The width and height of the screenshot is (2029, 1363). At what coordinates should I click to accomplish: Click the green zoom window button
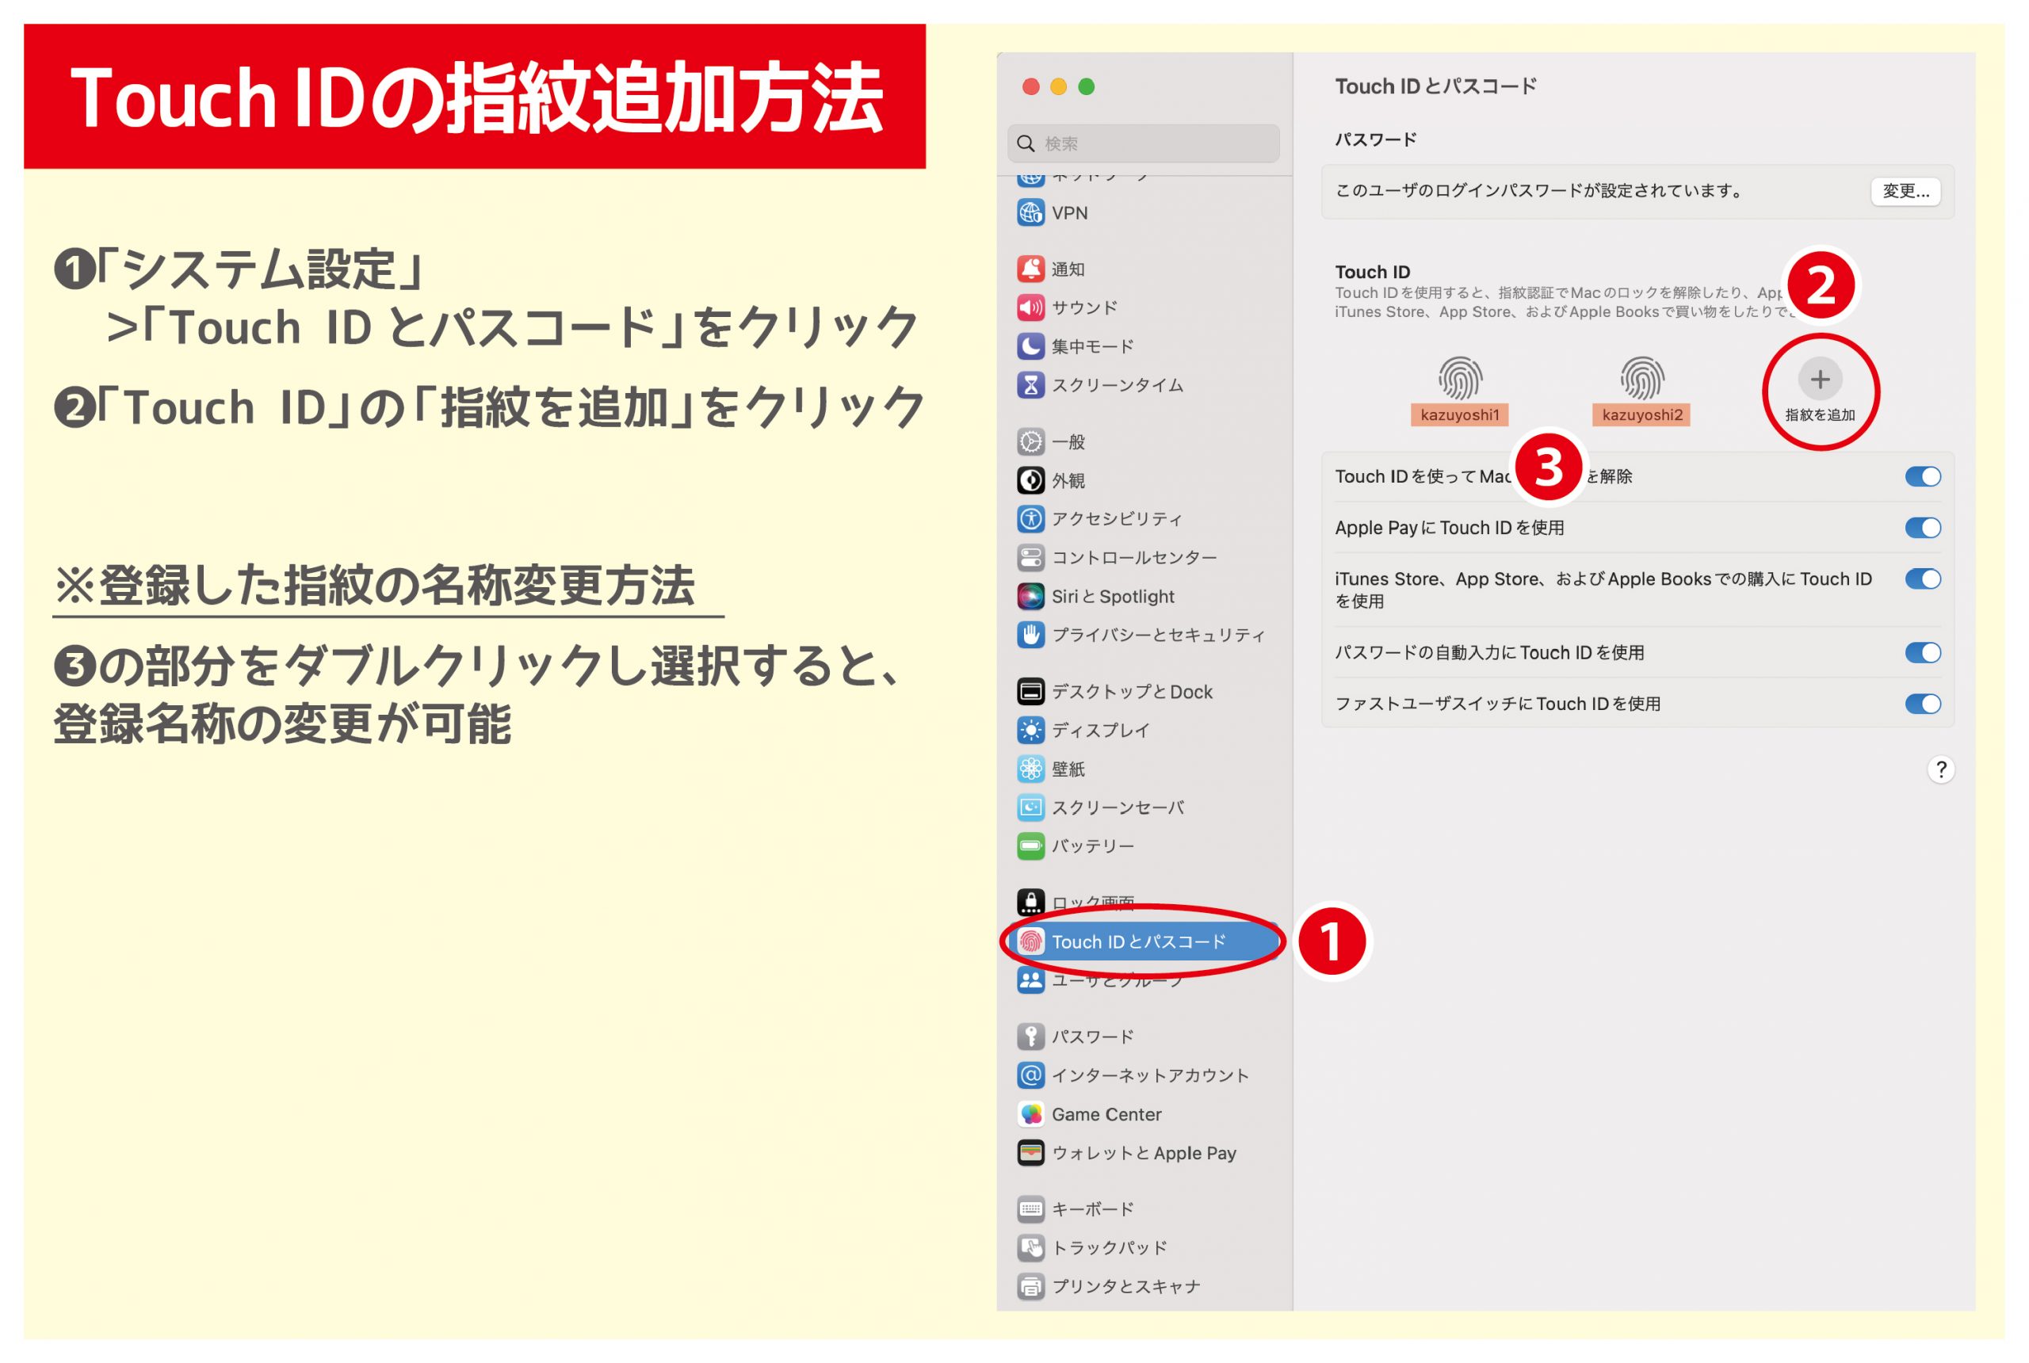click(1086, 86)
